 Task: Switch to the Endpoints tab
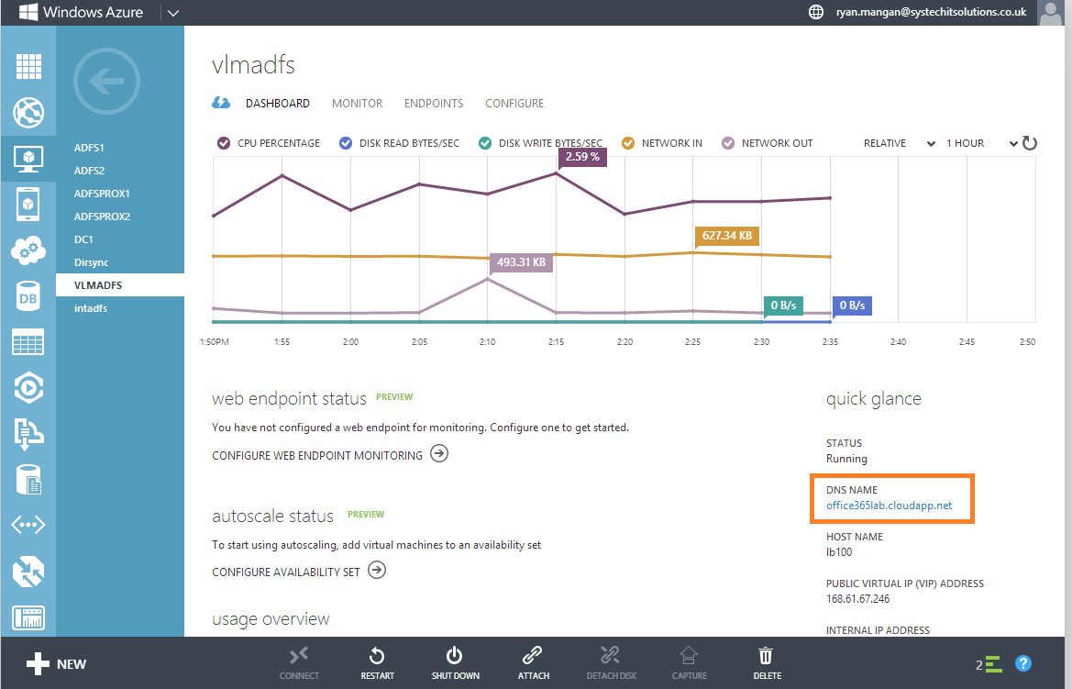tap(434, 104)
